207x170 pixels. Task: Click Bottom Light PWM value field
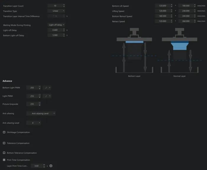pos(32,88)
